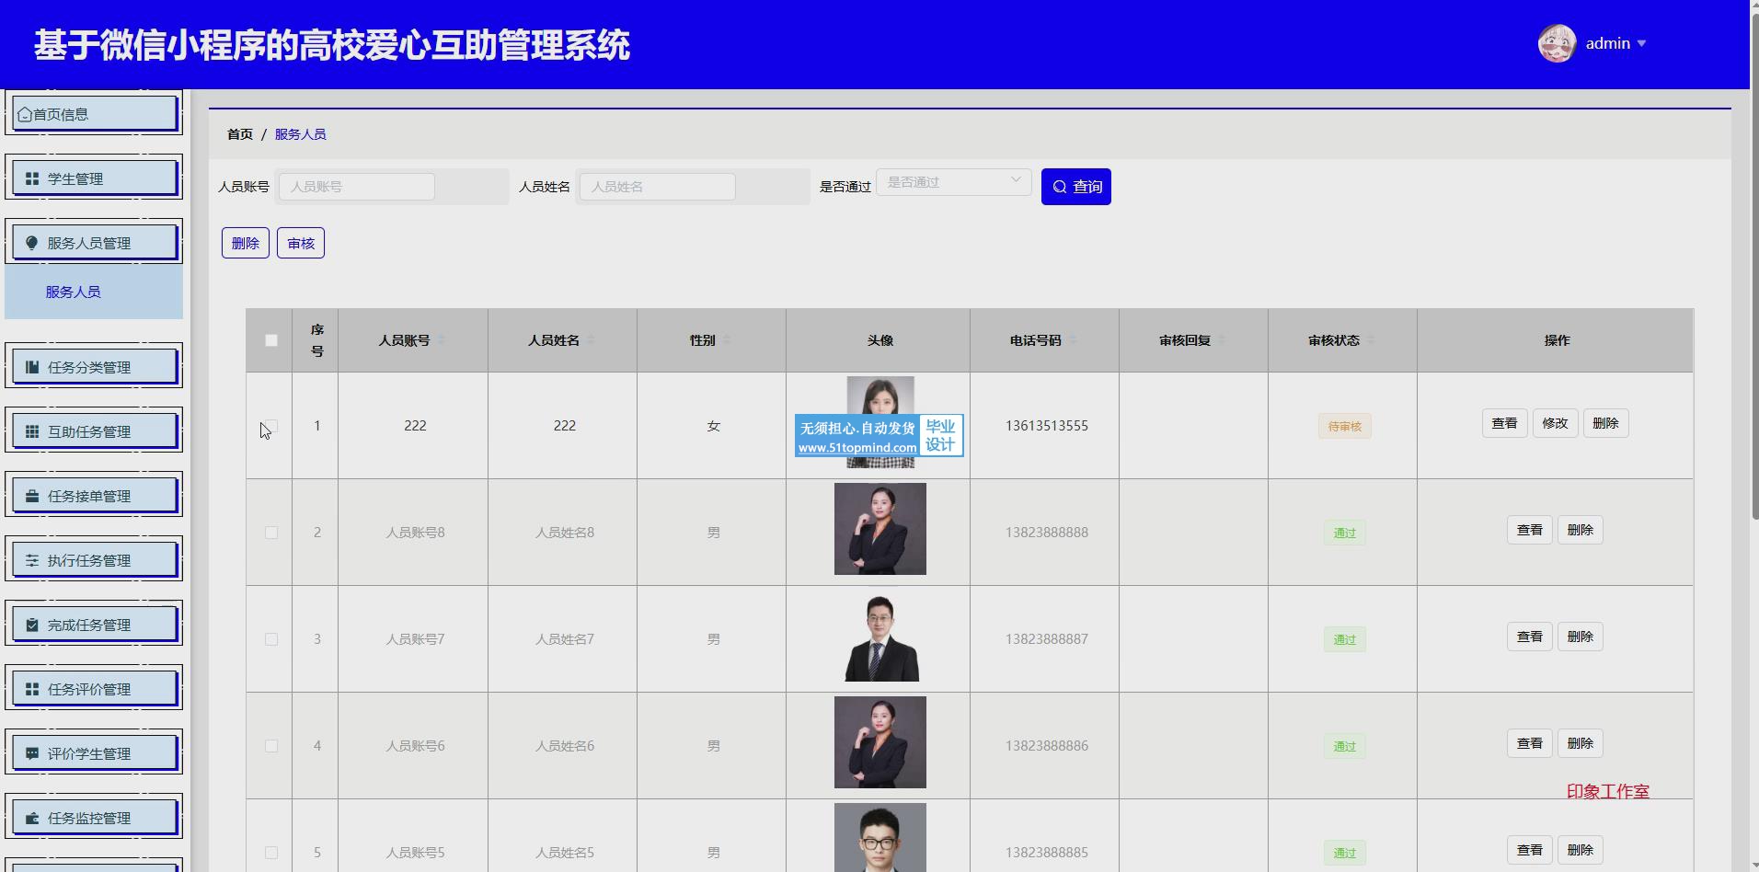Click the 修改 button for account 222

1554,423
